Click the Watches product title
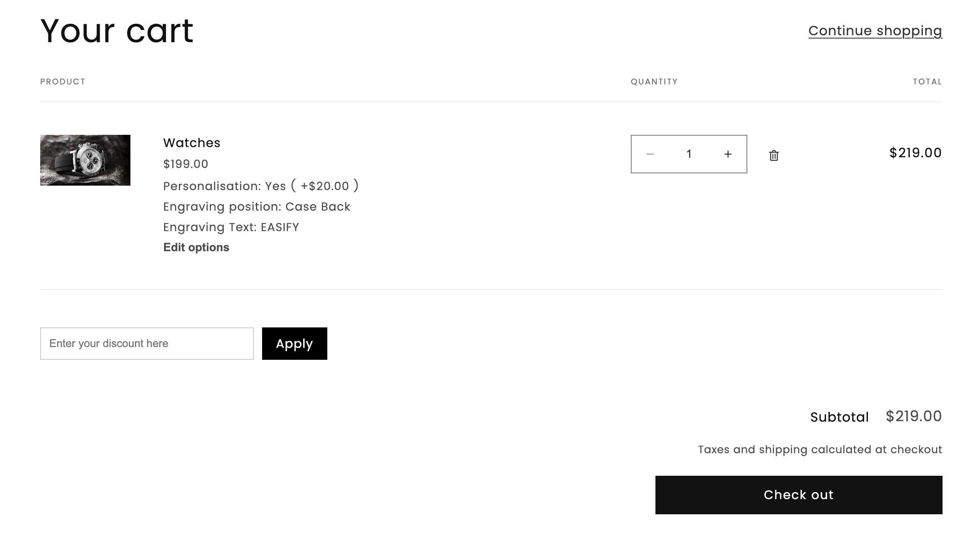The image size is (977, 536). click(192, 143)
